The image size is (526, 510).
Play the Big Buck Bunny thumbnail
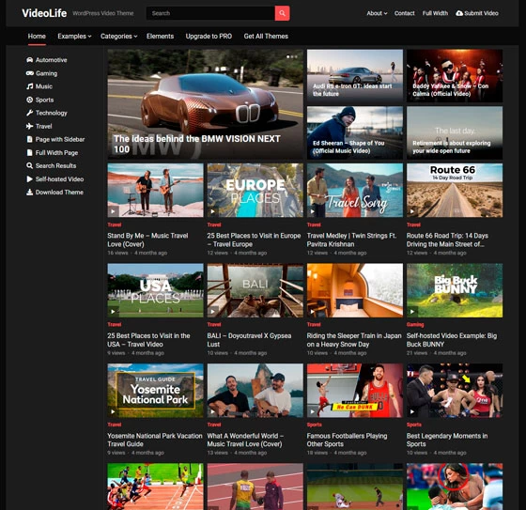(x=455, y=290)
